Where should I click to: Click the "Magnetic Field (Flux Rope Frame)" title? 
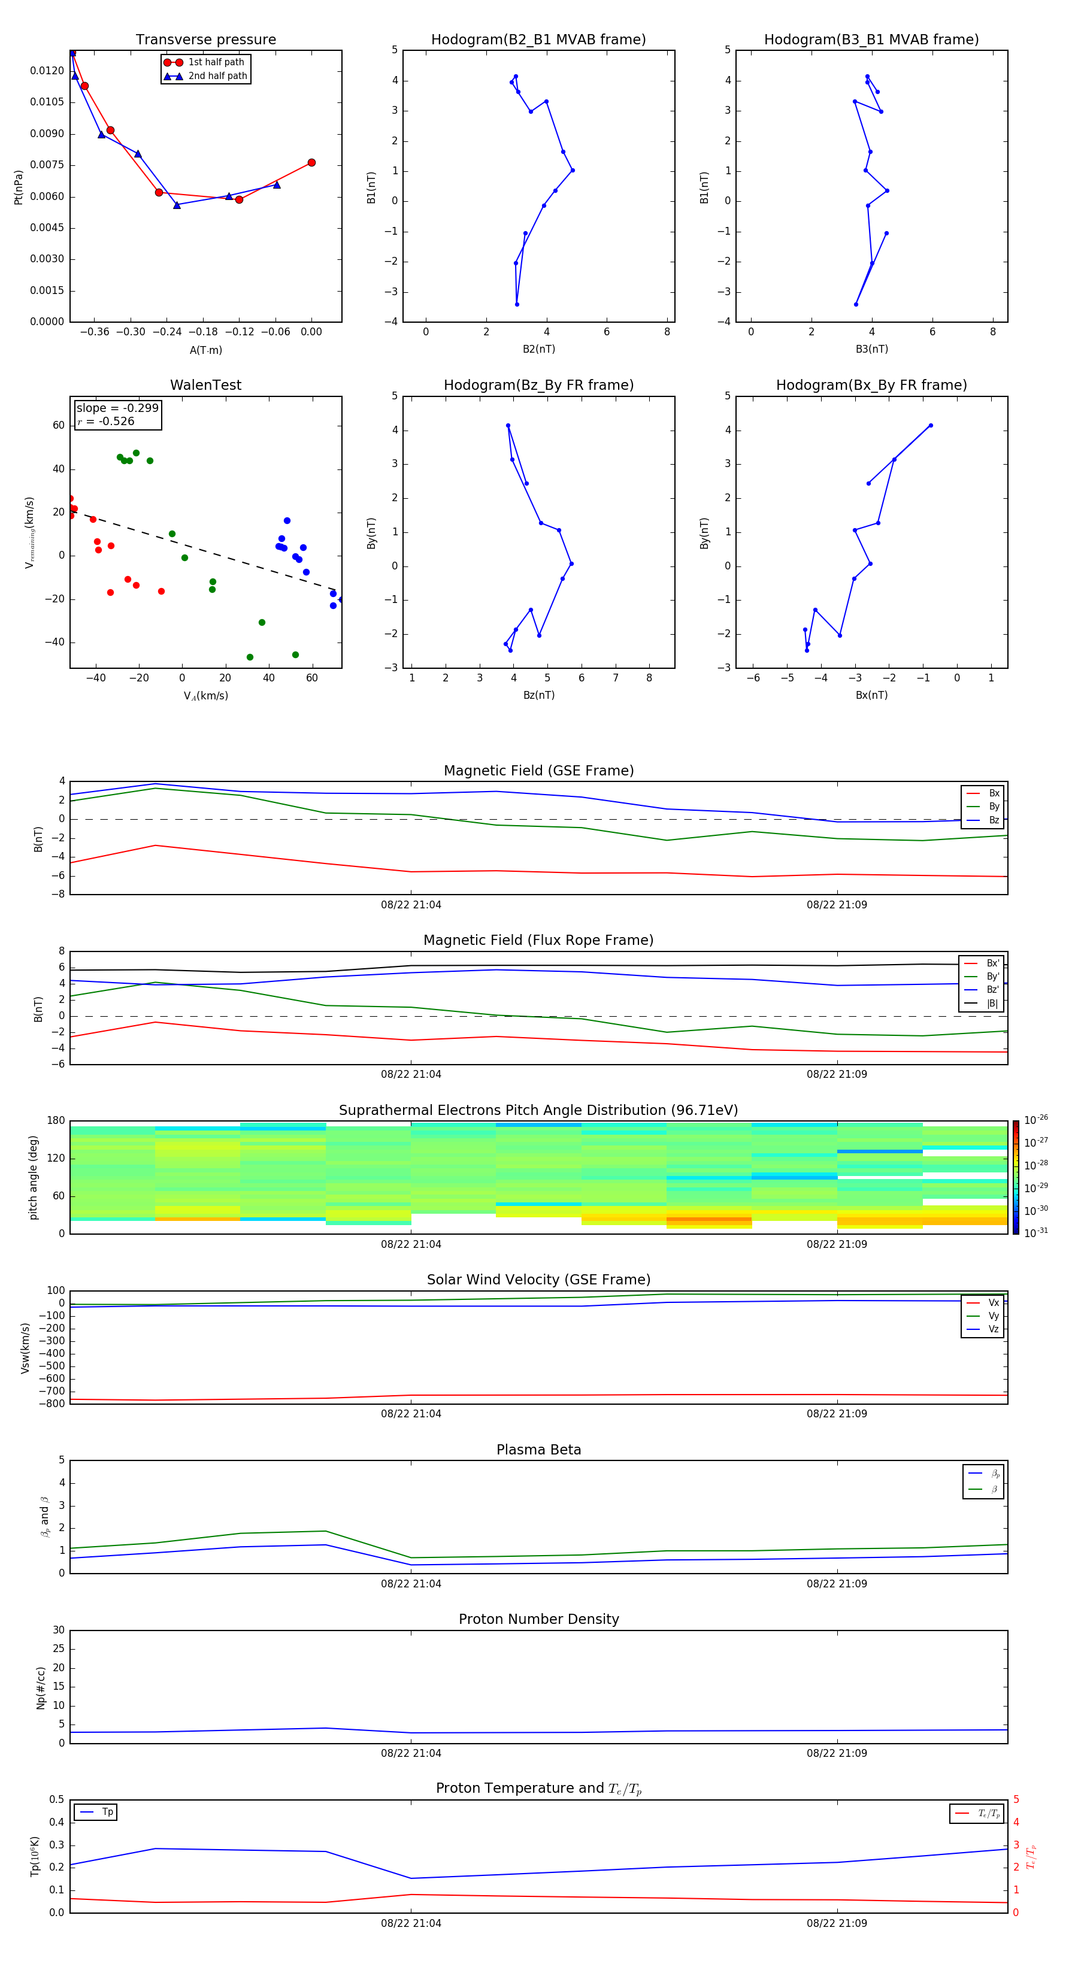(x=538, y=941)
